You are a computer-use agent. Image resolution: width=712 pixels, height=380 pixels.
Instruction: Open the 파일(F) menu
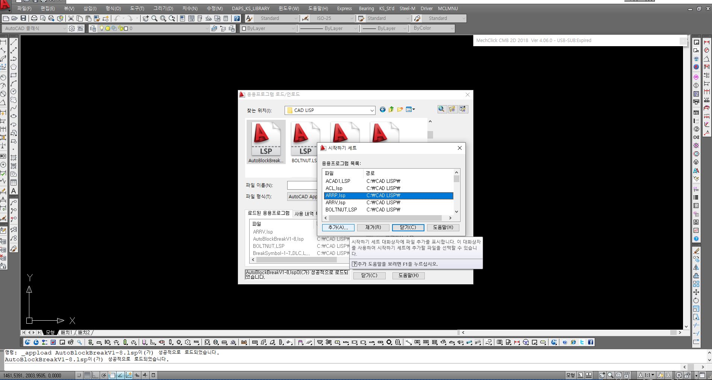(24, 8)
